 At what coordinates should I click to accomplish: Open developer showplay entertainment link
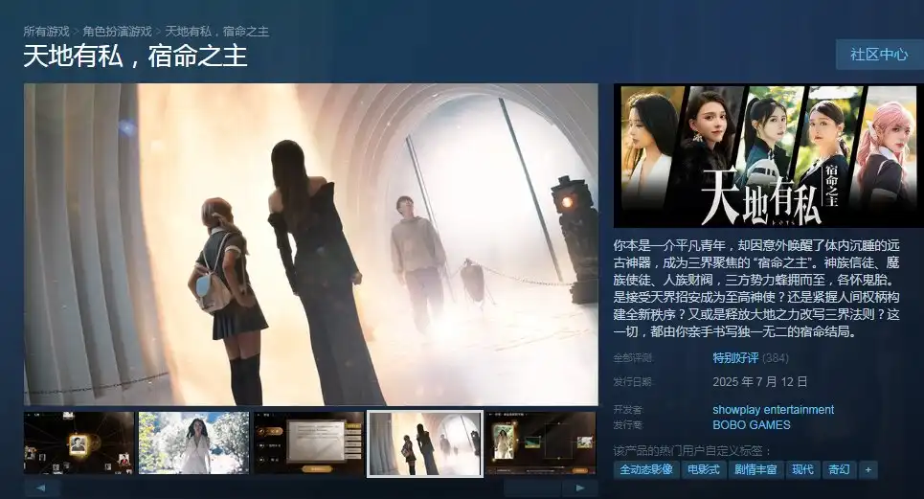pyautogui.click(x=773, y=410)
